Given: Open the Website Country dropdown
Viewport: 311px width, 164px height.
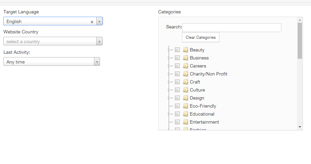Looking at the screenshot, I should click(53, 41).
